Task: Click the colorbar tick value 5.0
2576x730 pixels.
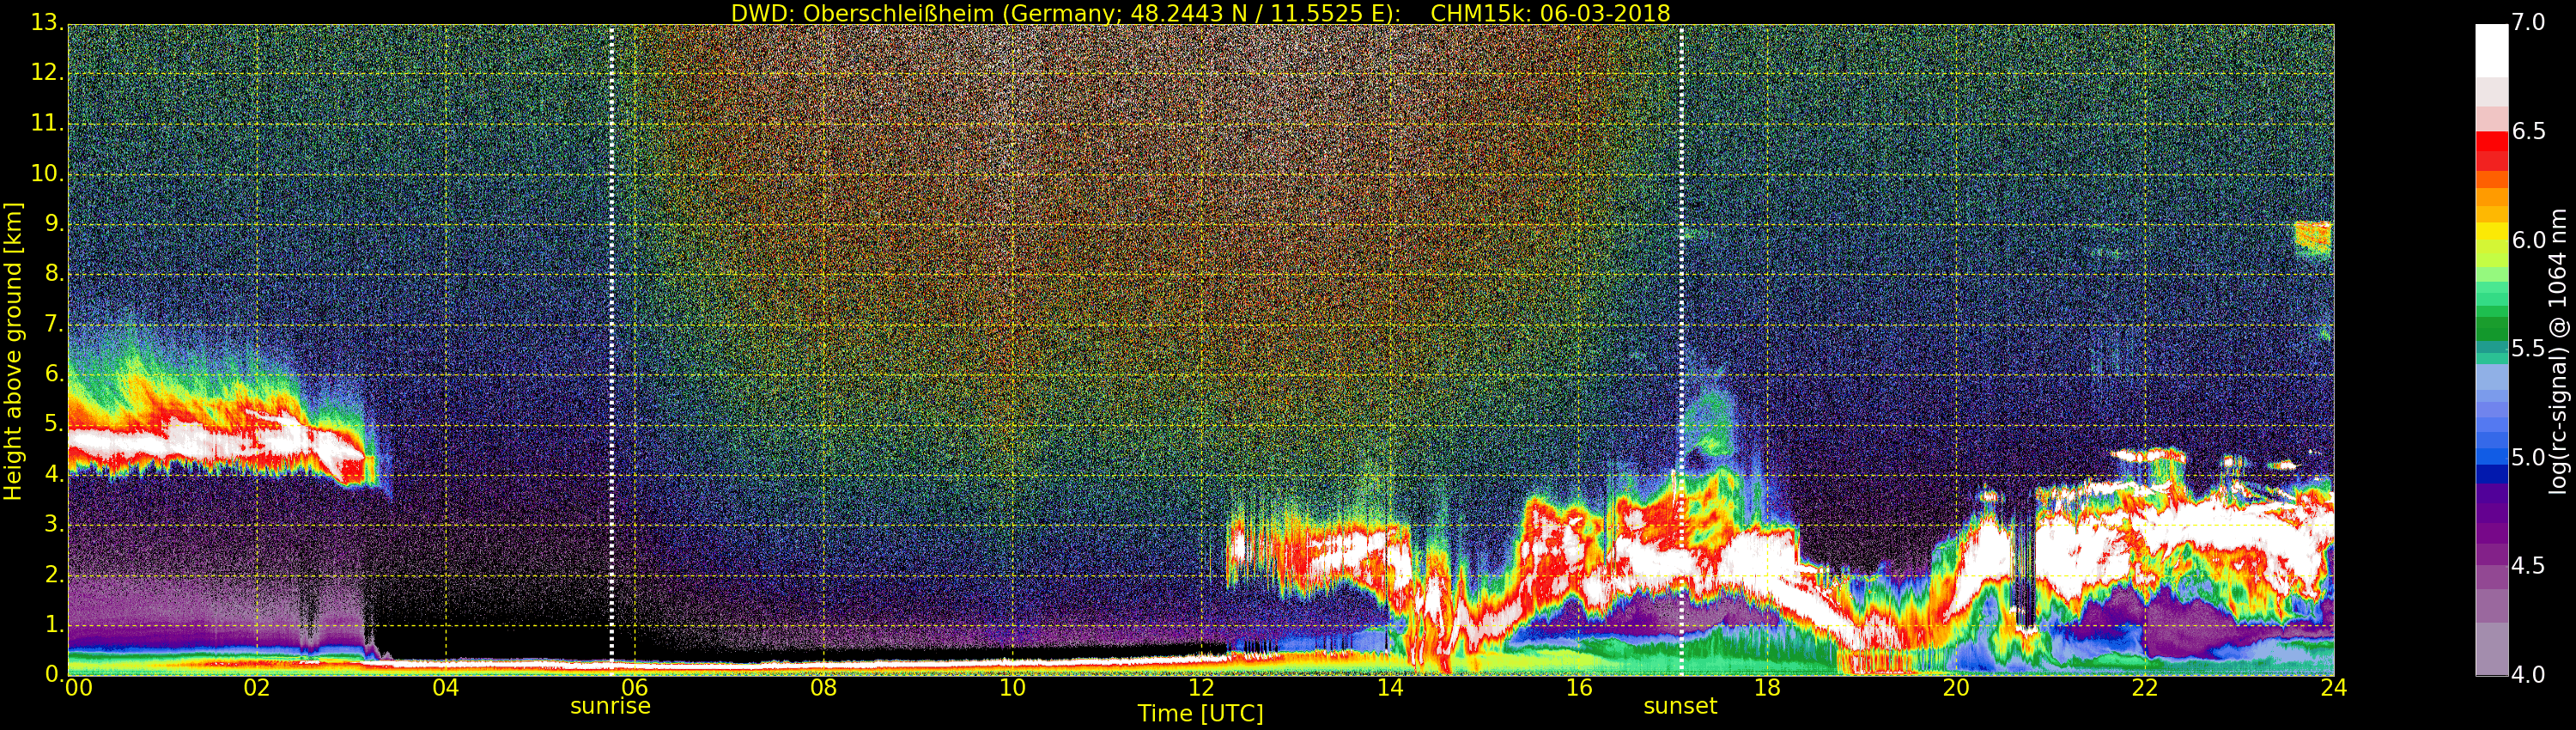Action: click(x=2528, y=458)
